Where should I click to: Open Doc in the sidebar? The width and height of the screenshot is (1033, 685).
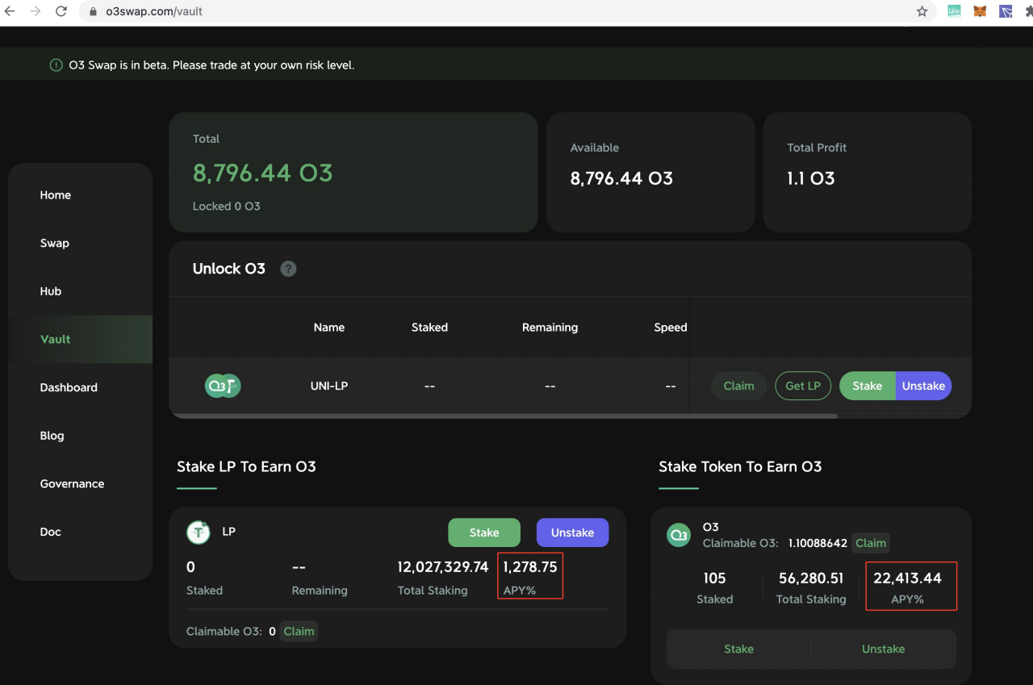pyautogui.click(x=51, y=532)
